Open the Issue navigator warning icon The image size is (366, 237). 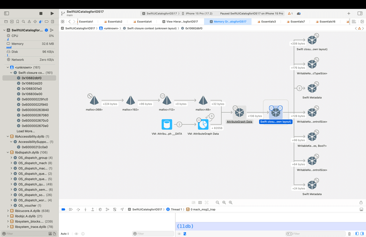pyautogui.click(x=30, y=22)
